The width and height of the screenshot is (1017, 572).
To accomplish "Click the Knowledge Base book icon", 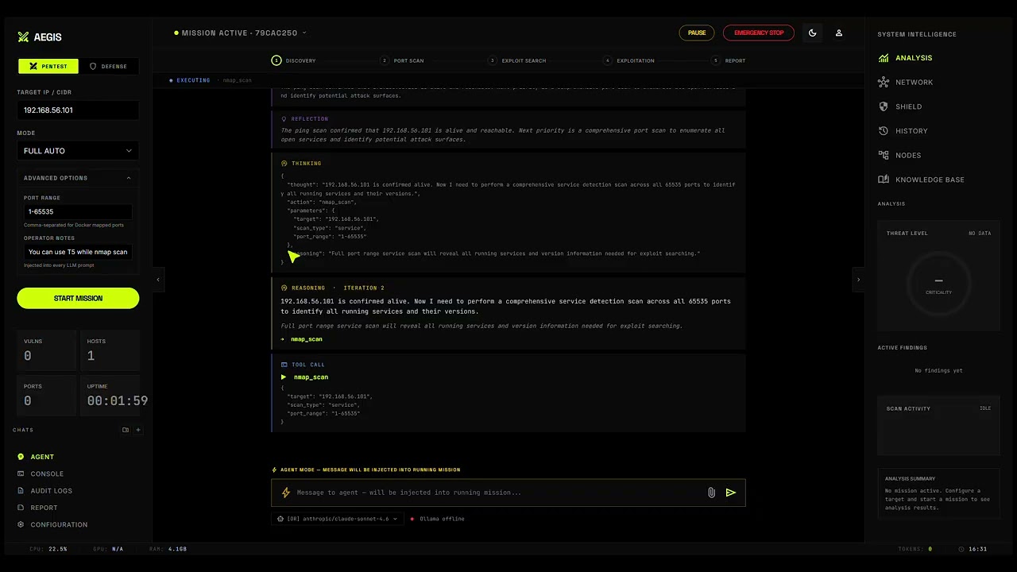I will tap(884, 180).
